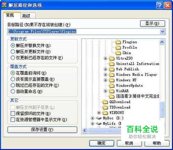Click the QQDownload folder icon

[x=105, y=102]
